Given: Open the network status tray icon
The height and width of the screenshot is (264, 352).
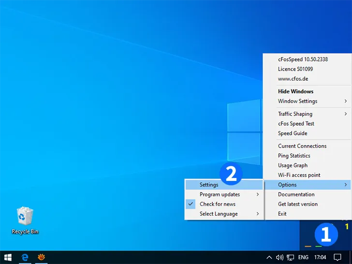Looking at the screenshot, I should pos(290,257).
